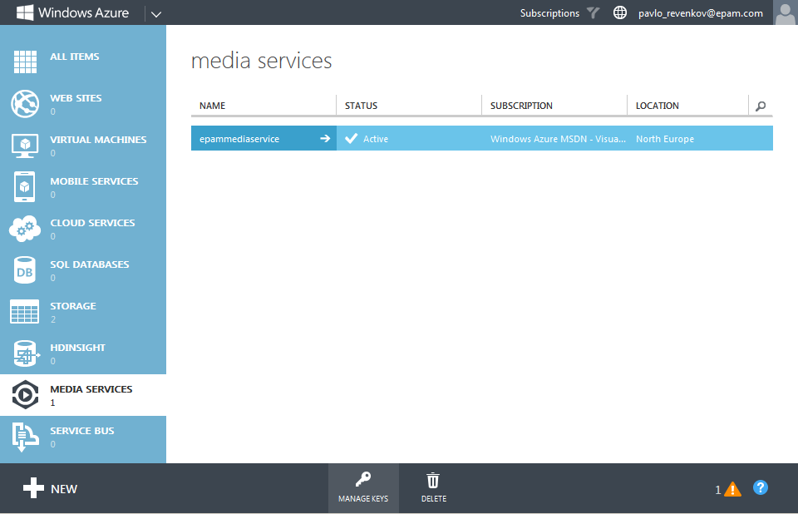798x514 pixels.
Task: Open the blue help question mark
Action: coord(761,488)
